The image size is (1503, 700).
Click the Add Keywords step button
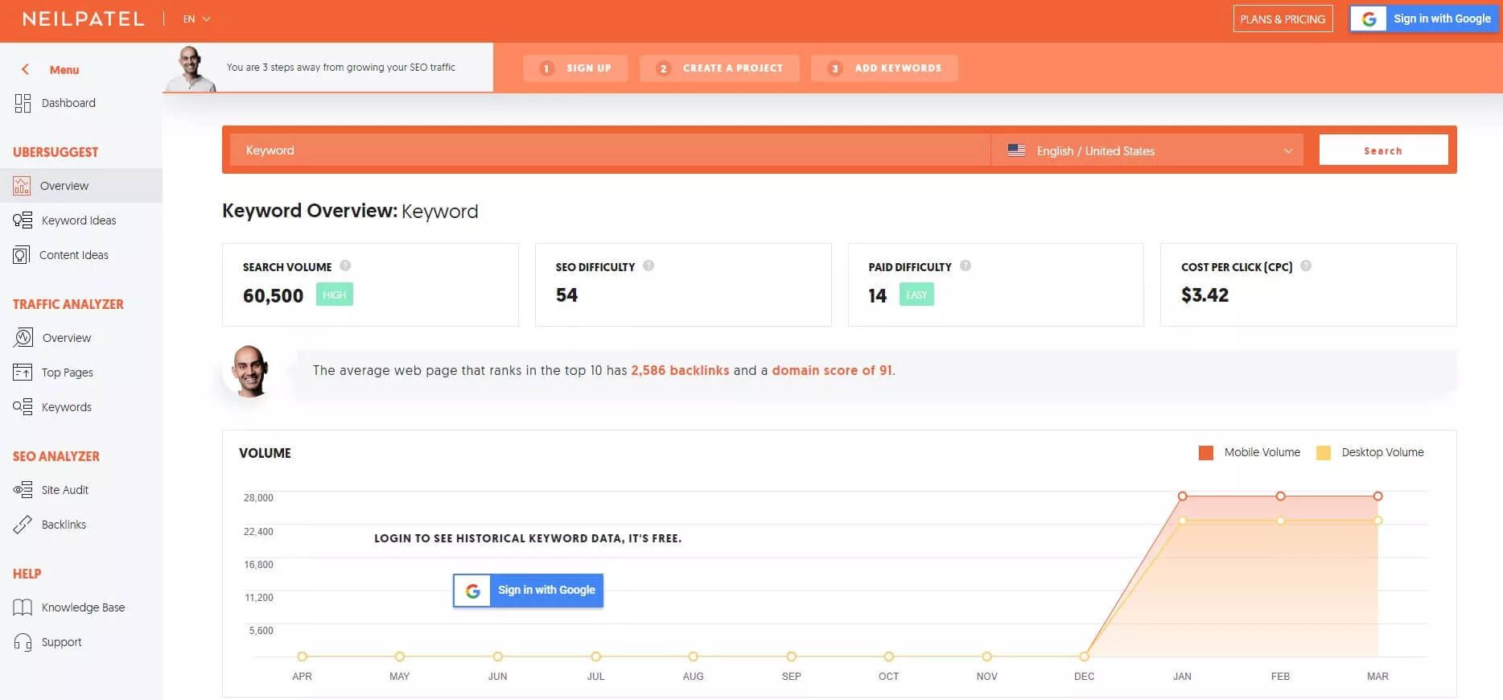884,68
